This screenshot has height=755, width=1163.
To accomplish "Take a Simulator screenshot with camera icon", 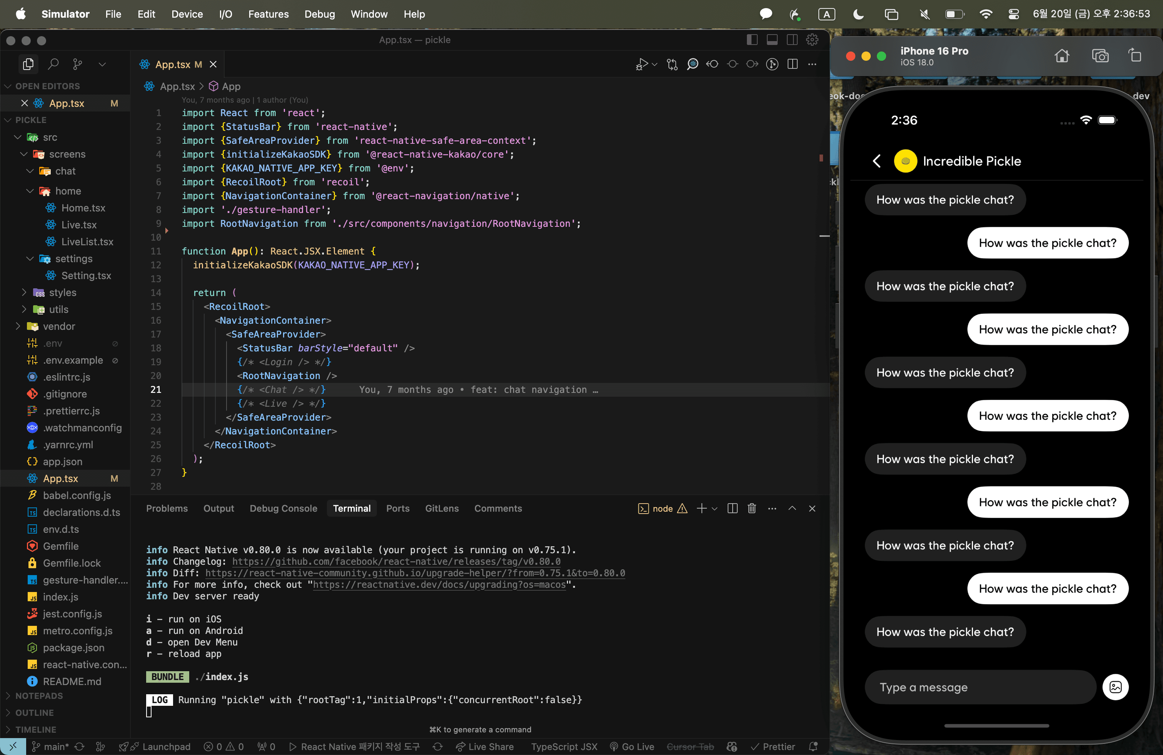I will (x=1100, y=56).
